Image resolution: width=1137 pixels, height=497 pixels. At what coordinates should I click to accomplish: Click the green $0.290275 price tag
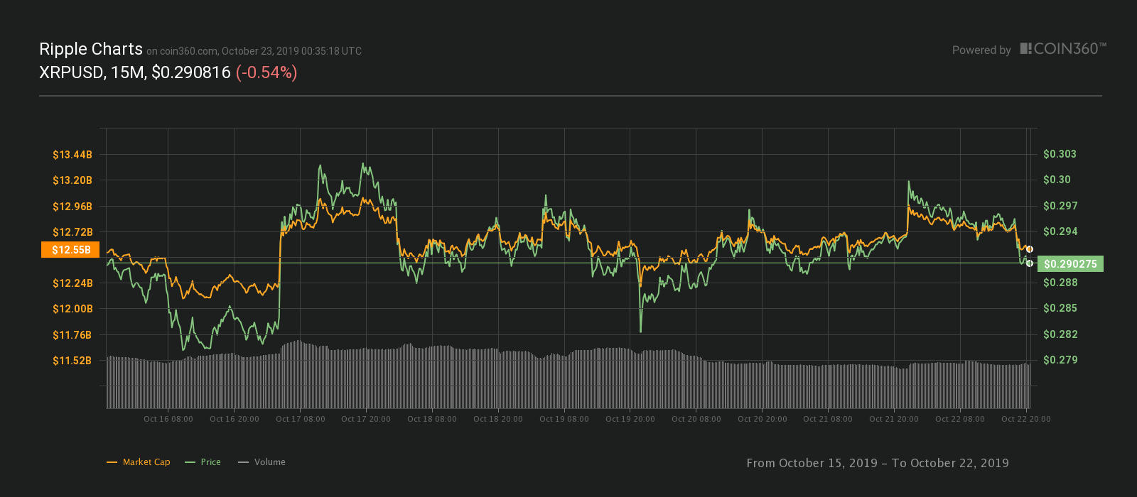point(1070,264)
